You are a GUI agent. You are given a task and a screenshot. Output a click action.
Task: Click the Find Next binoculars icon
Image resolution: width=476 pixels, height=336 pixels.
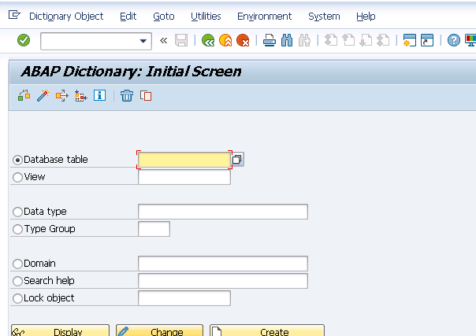(x=304, y=40)
